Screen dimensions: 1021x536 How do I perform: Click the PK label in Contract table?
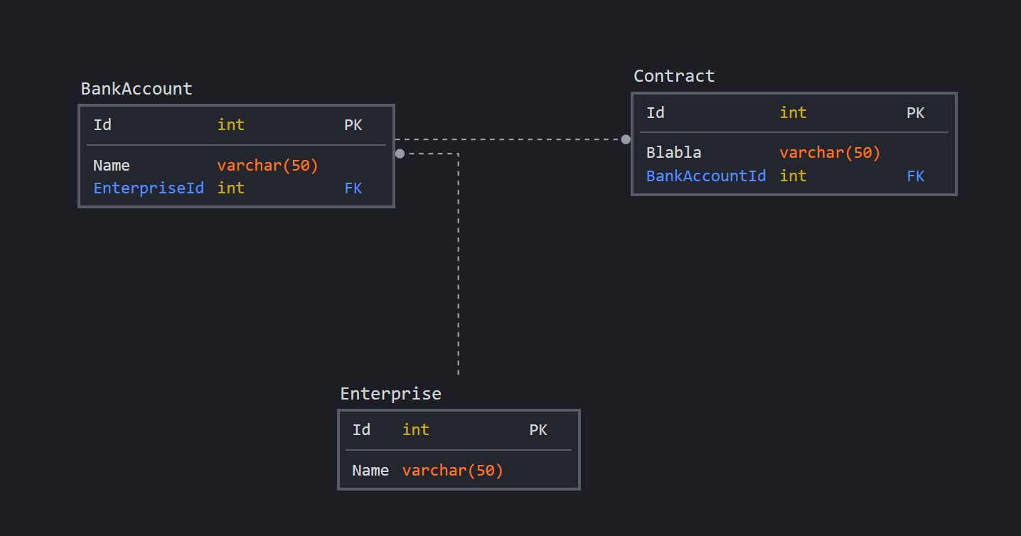915,112
